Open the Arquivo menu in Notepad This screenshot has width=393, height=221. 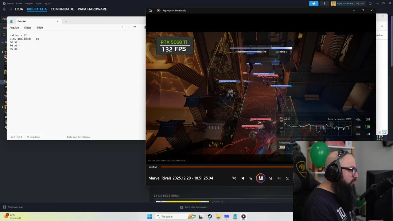14,28
